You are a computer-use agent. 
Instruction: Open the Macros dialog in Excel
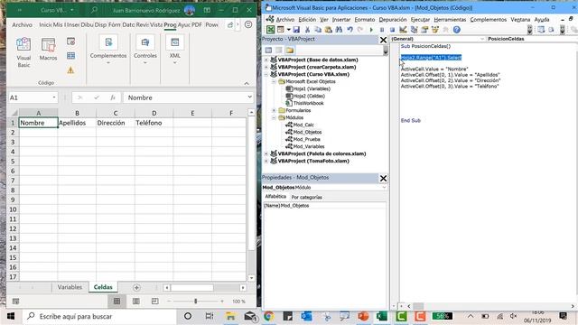pyautogui.click(x=48, y=49)
